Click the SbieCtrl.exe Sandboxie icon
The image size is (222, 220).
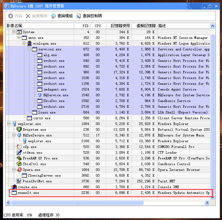tap(19, 164)
